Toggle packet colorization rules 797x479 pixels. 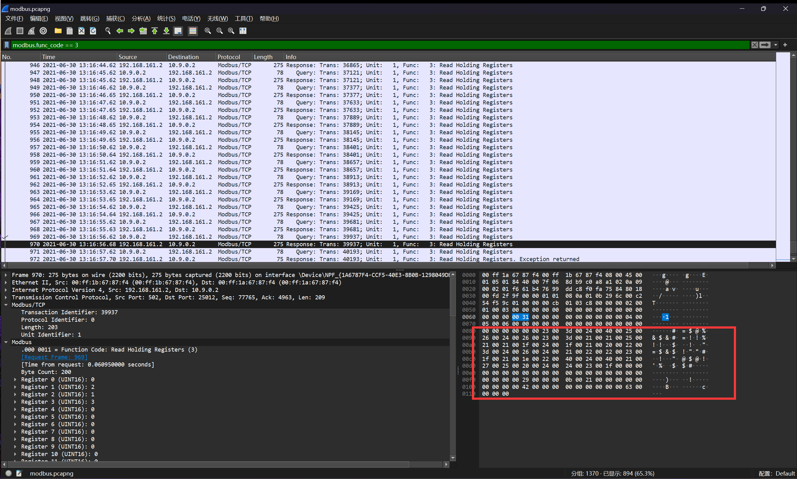193,31
